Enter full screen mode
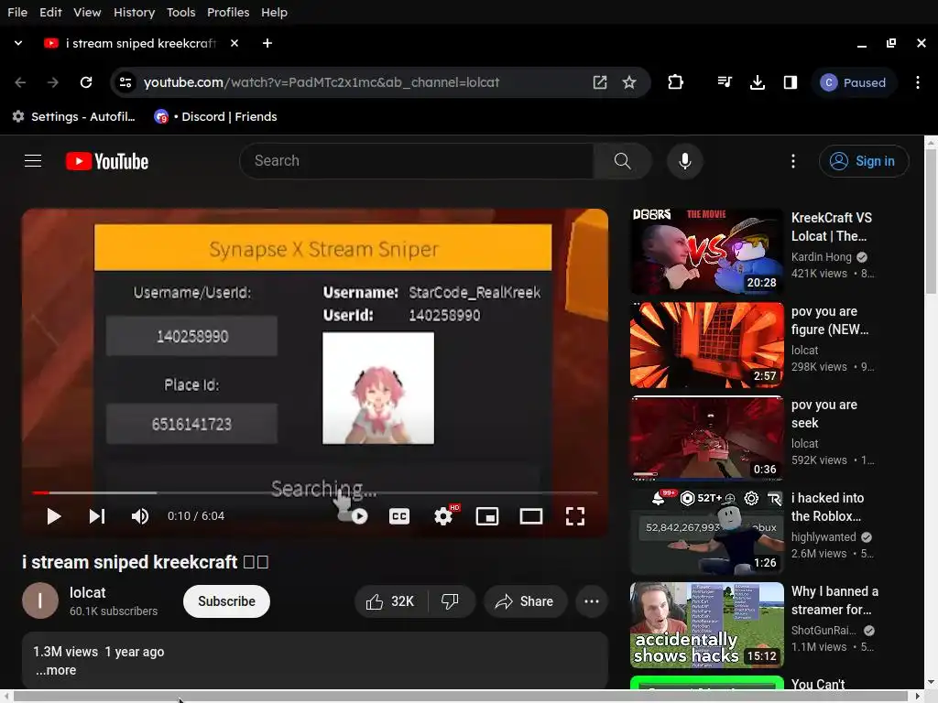The image size is (938, 703). coord(575,516)
